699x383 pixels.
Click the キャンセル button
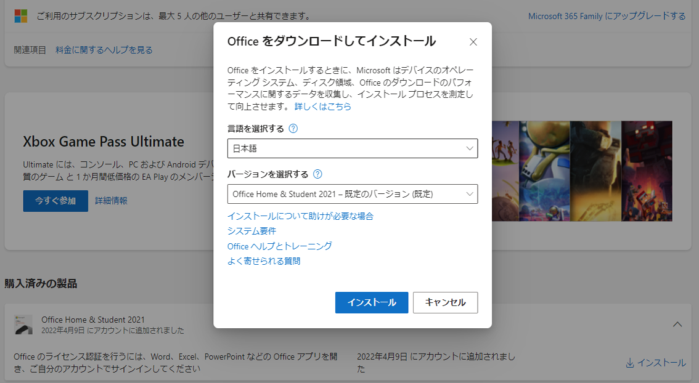(x=445, y=302)
